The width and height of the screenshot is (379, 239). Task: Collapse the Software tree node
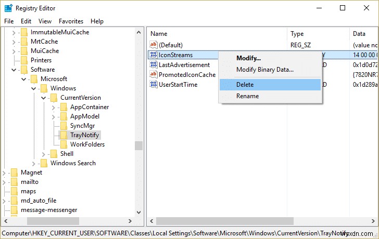pyautogui.click(x=14, y=70)
